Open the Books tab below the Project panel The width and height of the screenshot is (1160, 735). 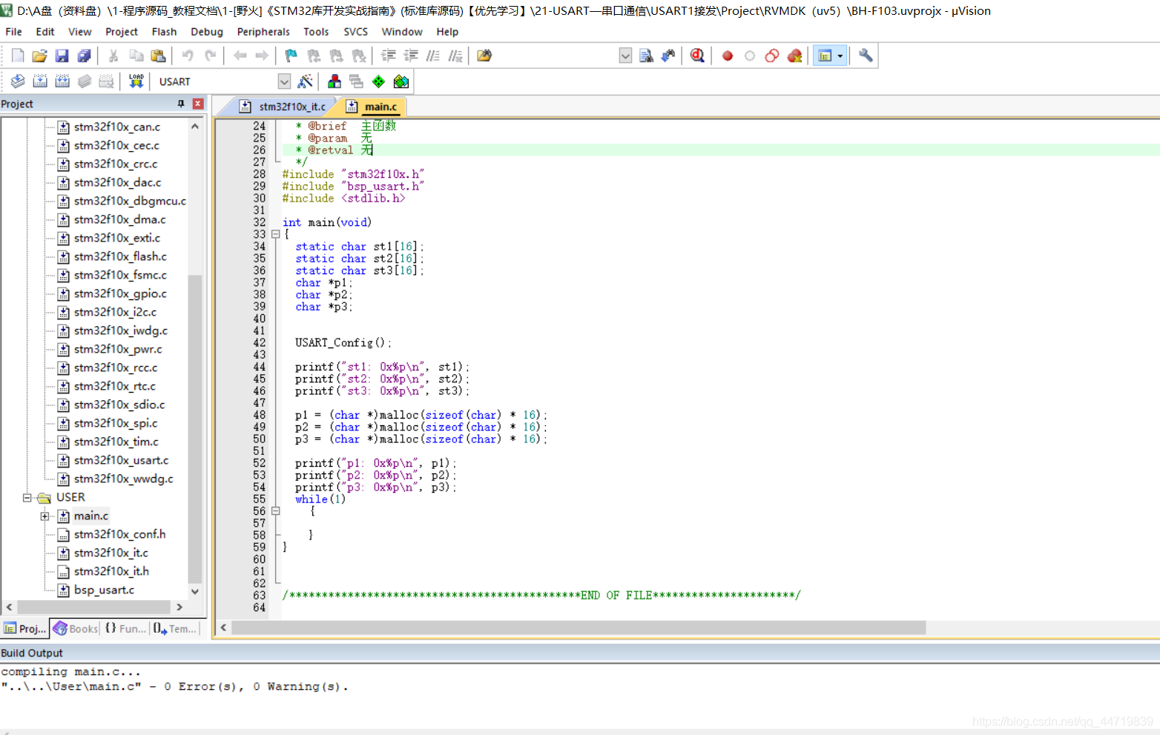click(76, 628)
